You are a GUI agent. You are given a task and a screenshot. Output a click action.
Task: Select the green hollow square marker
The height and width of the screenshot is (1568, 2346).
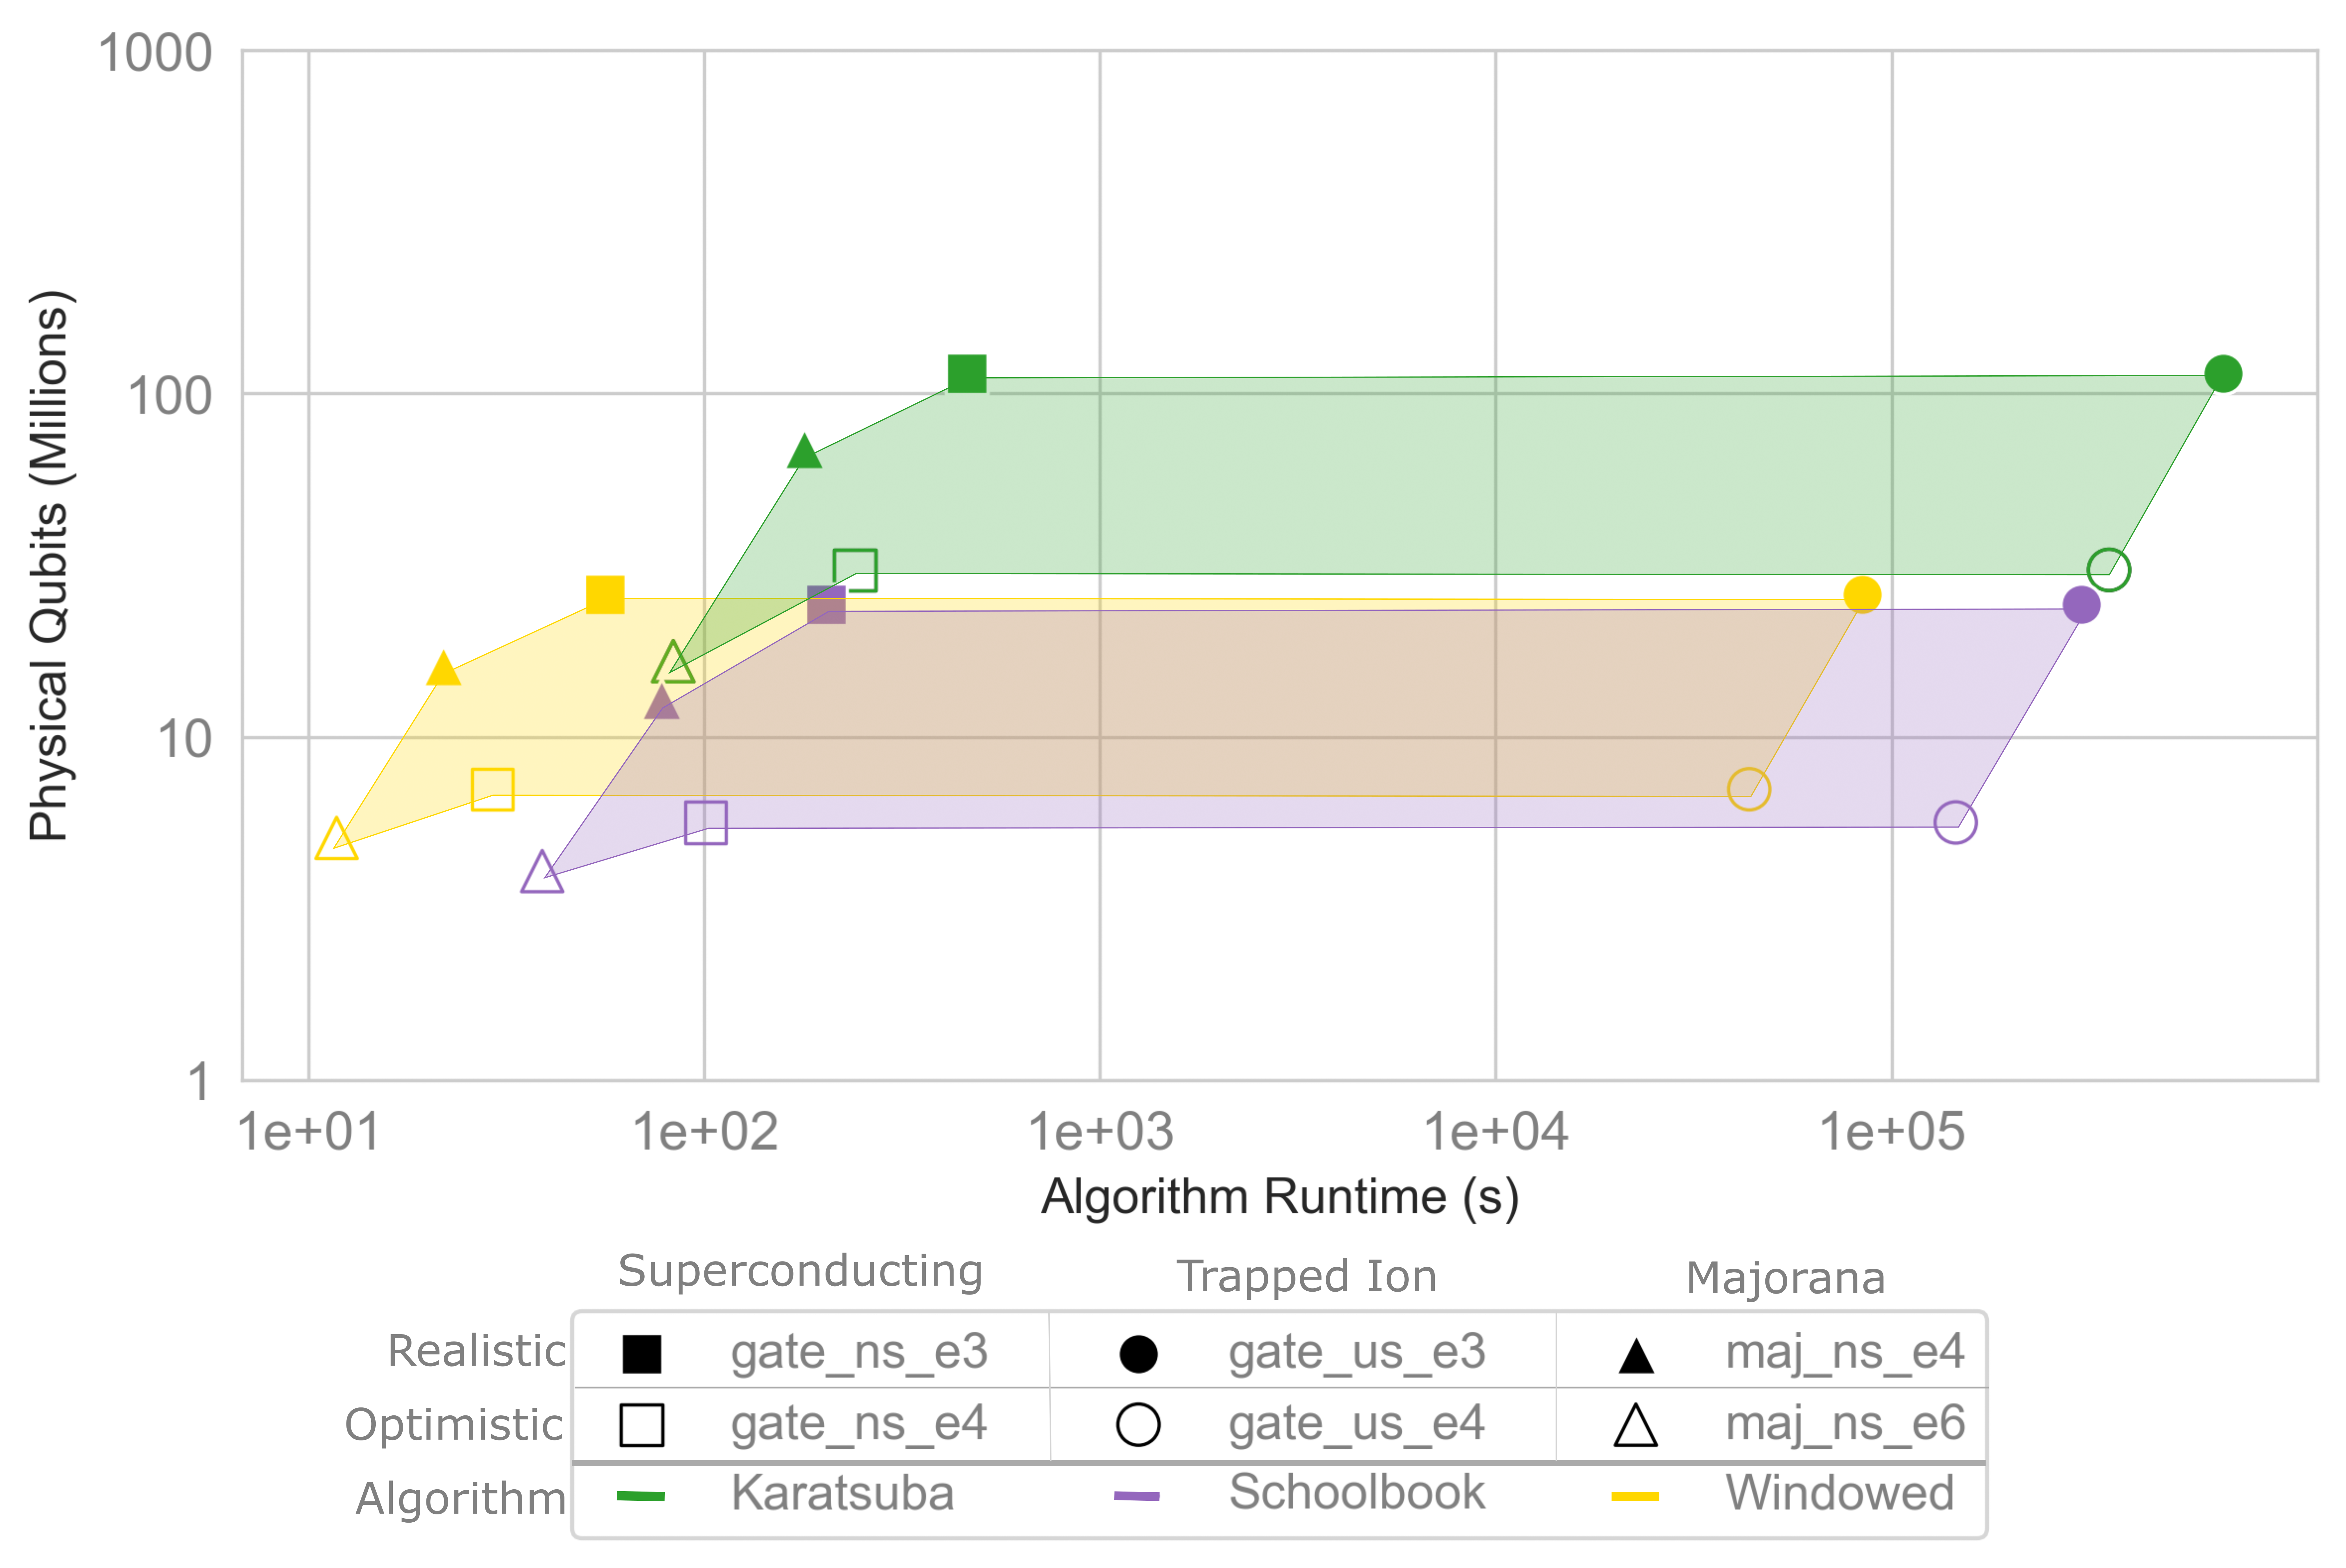pyautogui.click(x=855, y=570)
